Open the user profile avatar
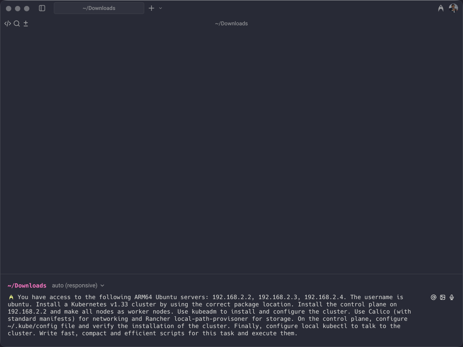Image resolution: width=463 pixels, height=347 pixels. coord(453,8)
